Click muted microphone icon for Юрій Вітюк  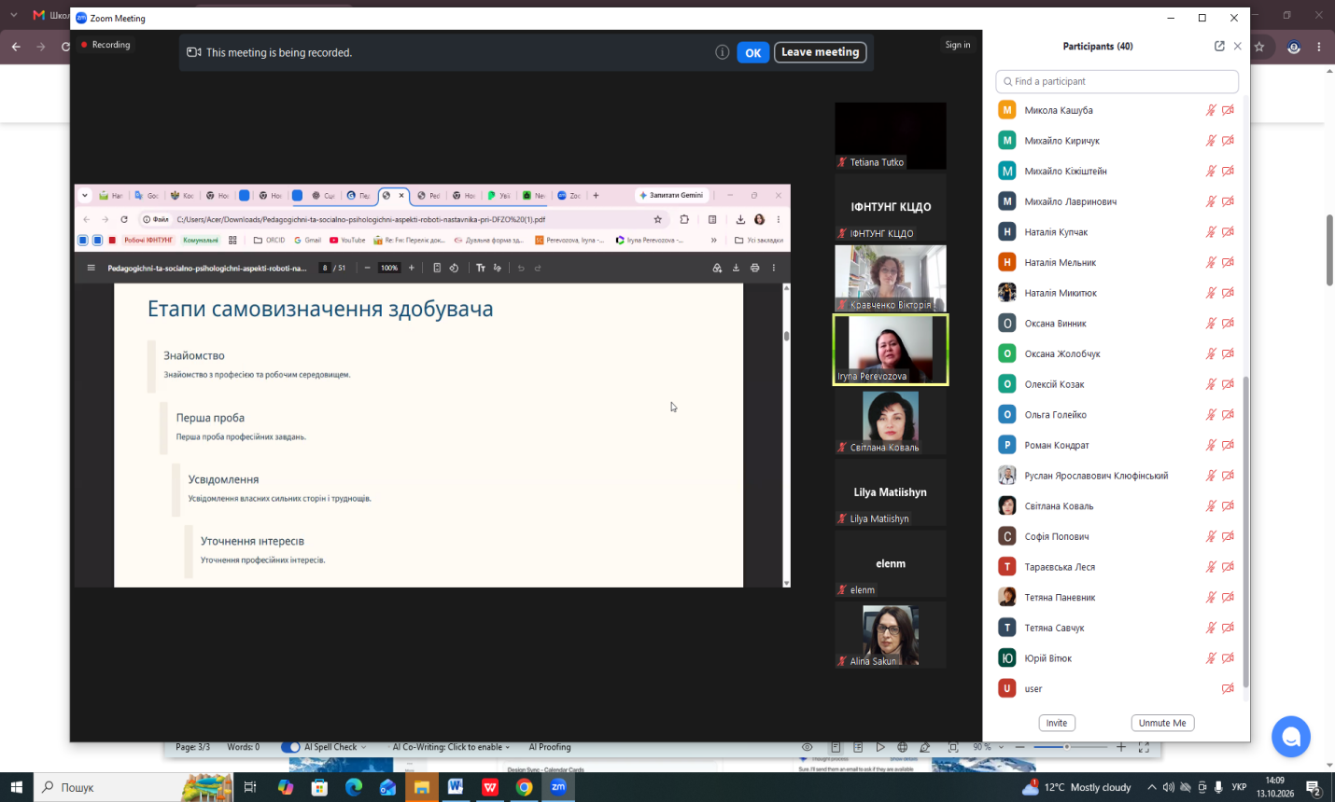coord(1211,658)
